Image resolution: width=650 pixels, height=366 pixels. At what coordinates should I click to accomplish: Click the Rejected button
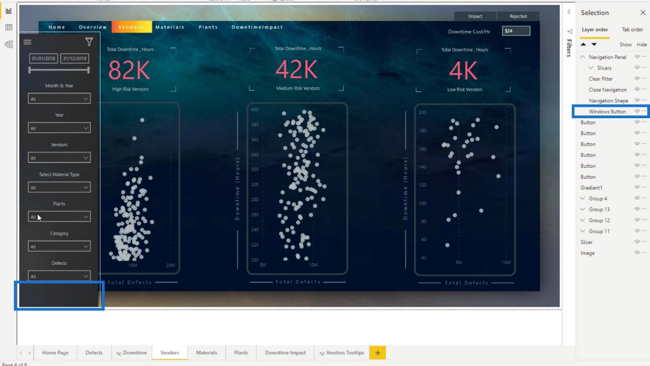[518, 16]
